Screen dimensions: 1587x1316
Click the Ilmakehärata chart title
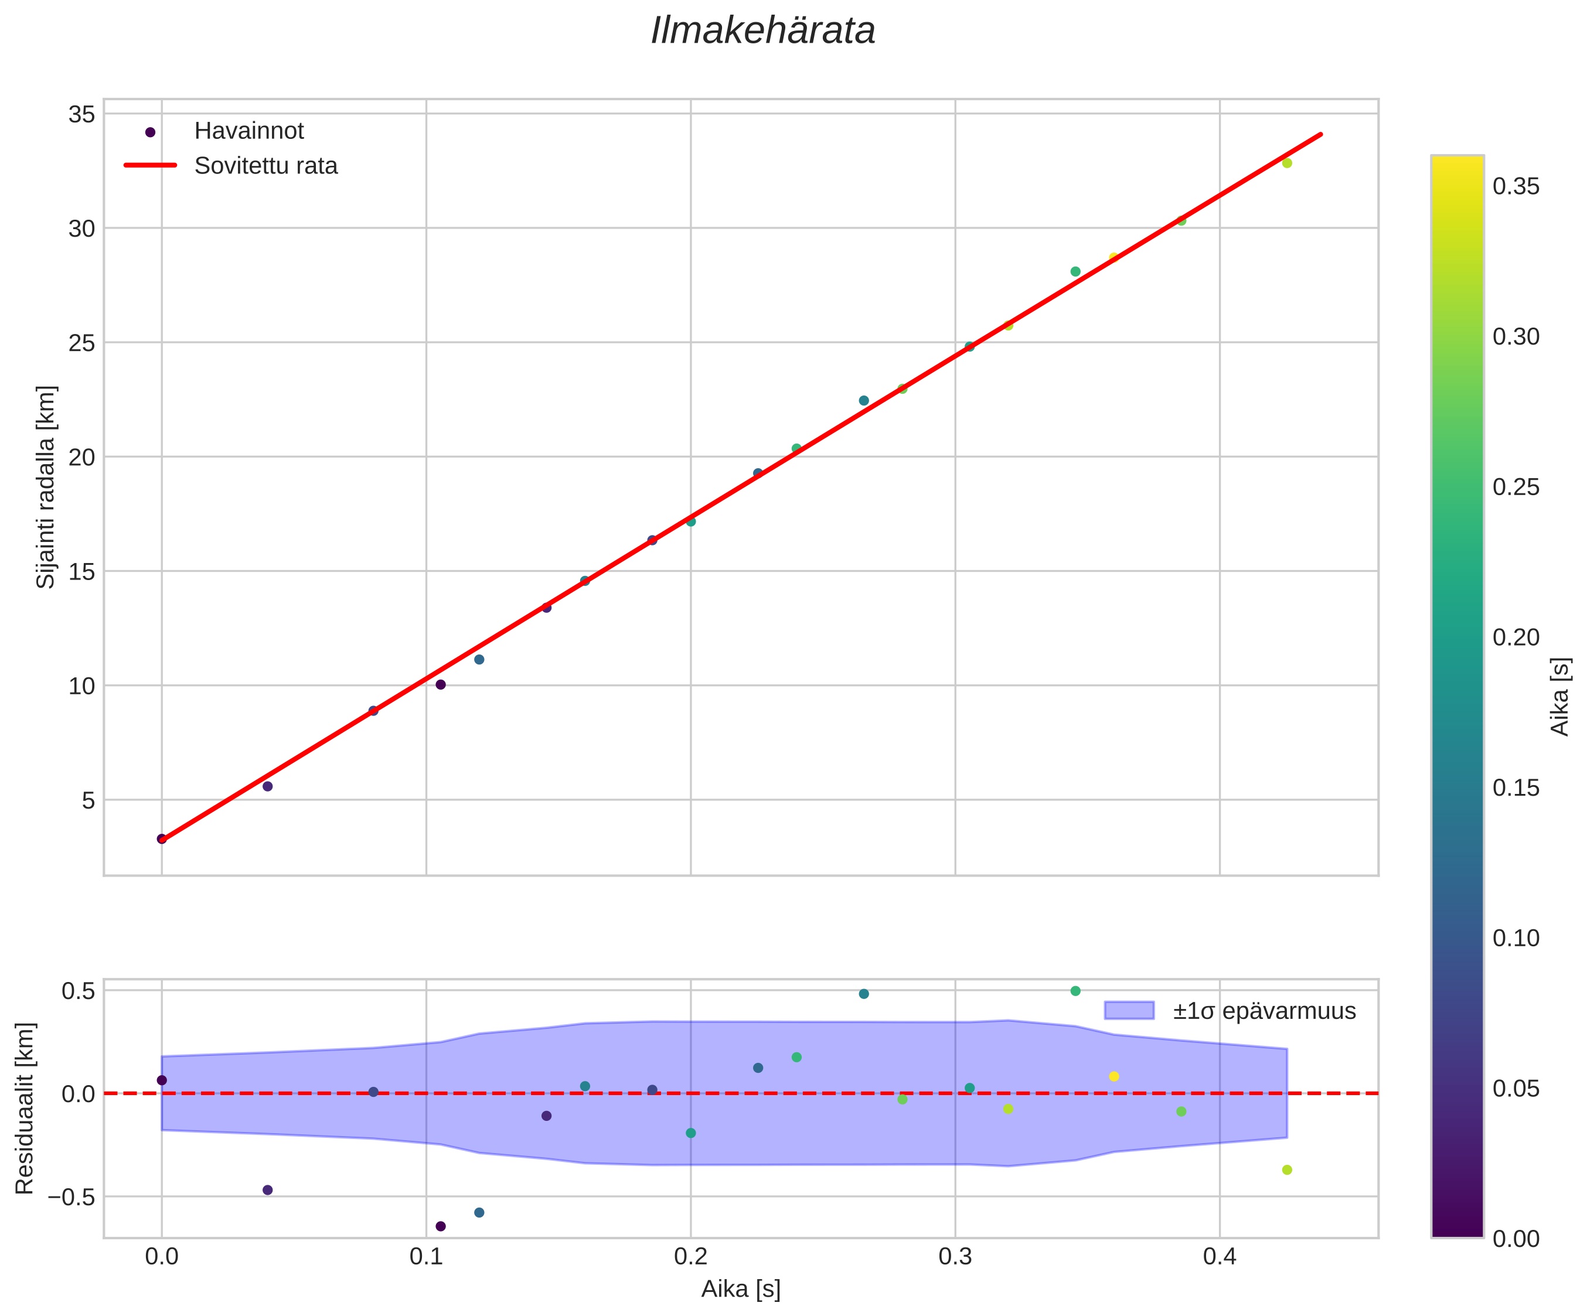(762, 32)
